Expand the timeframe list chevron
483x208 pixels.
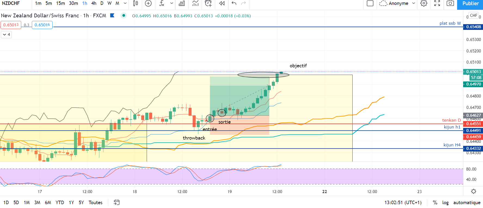125,4
